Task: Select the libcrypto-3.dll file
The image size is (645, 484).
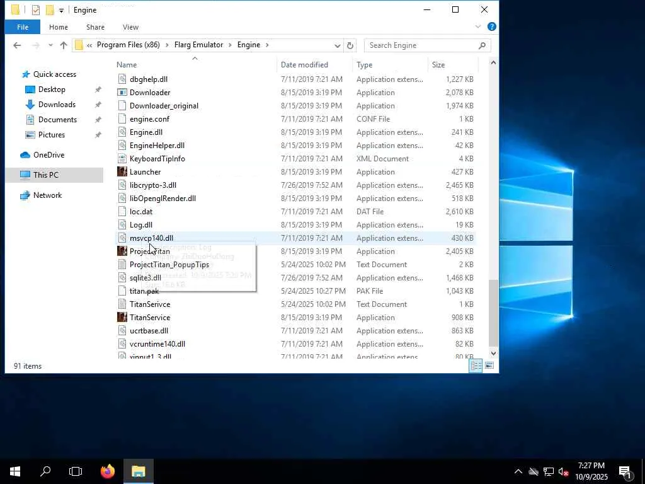Action: pos(296,185)
